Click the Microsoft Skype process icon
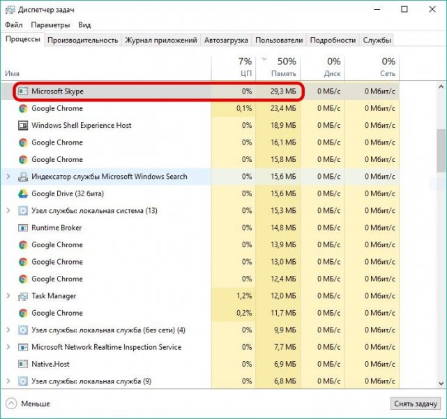This screenshot has width=447, height=419. [23, 91]
